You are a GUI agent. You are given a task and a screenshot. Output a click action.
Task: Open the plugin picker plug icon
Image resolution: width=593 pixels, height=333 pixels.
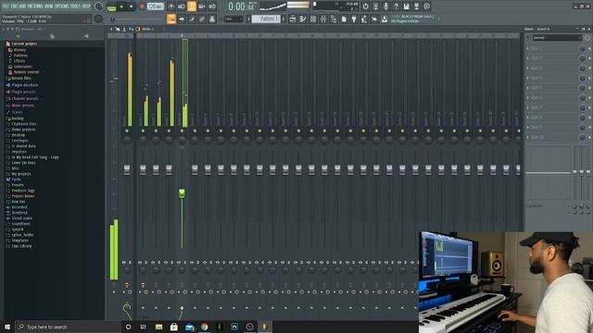coord(354,18)
